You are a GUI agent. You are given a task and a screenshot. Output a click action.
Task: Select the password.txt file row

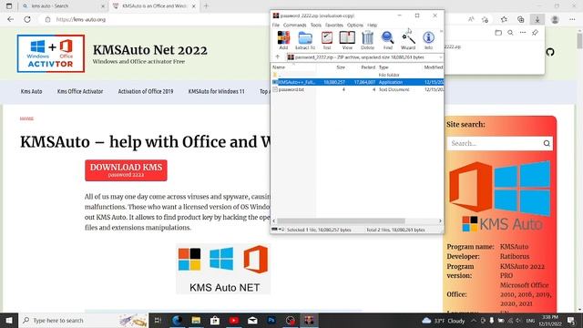358,89
